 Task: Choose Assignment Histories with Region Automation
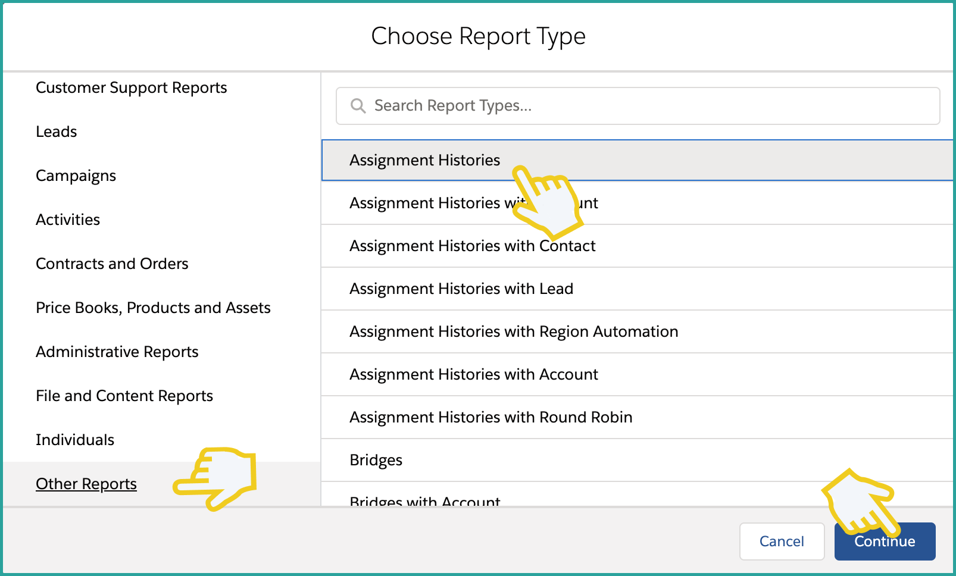(x=638, y=331)
